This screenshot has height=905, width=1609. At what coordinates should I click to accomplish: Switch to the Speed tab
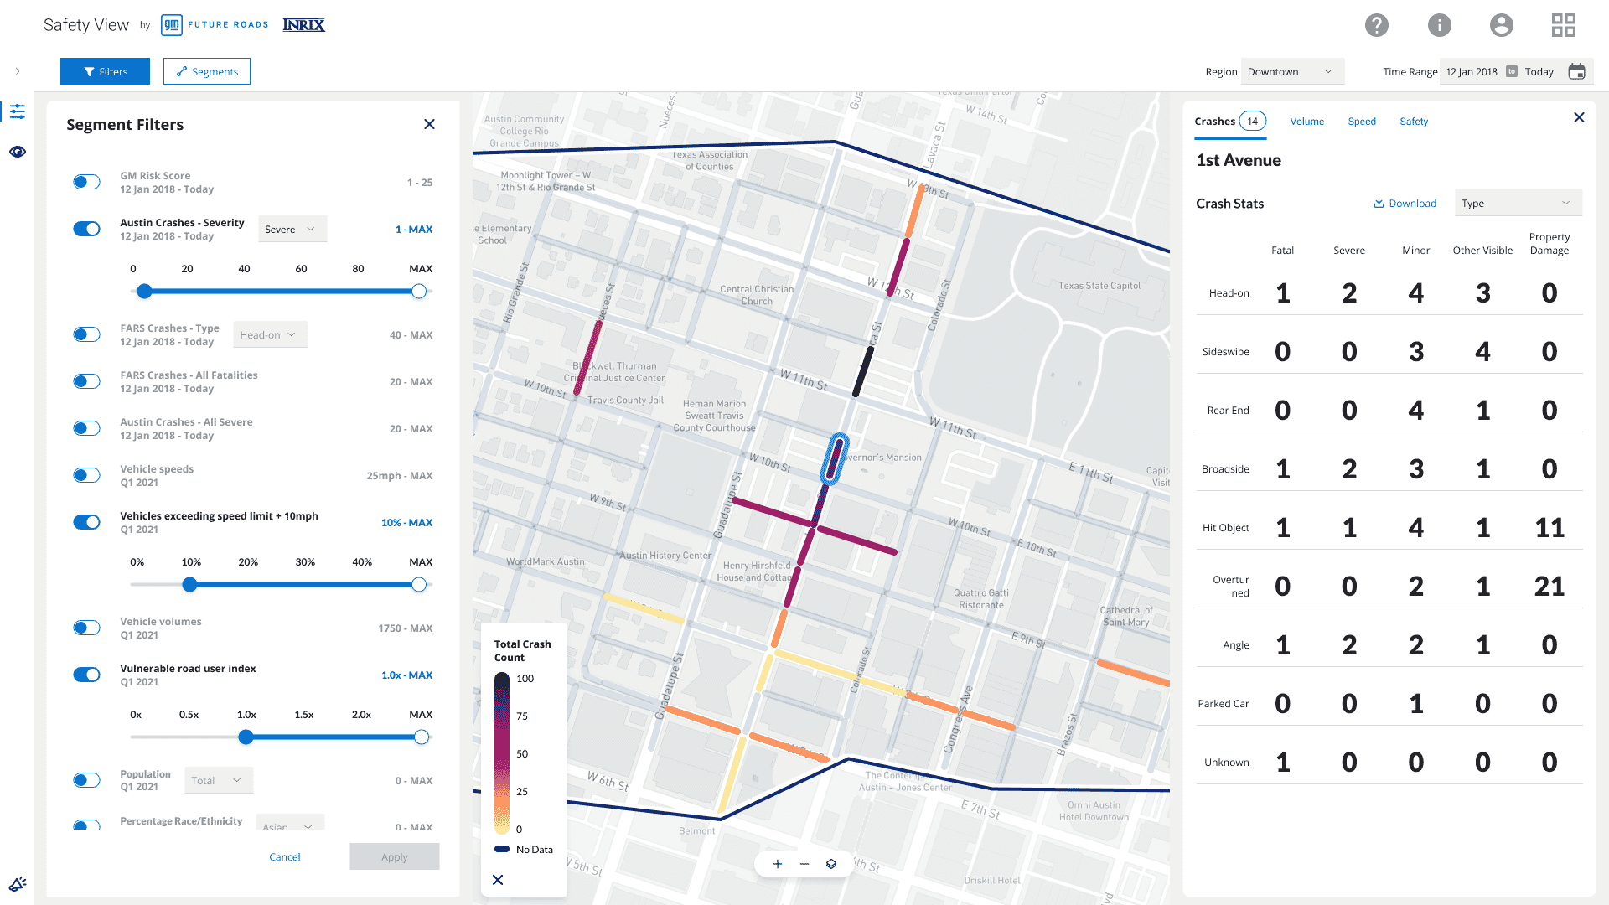[1363, 122]
